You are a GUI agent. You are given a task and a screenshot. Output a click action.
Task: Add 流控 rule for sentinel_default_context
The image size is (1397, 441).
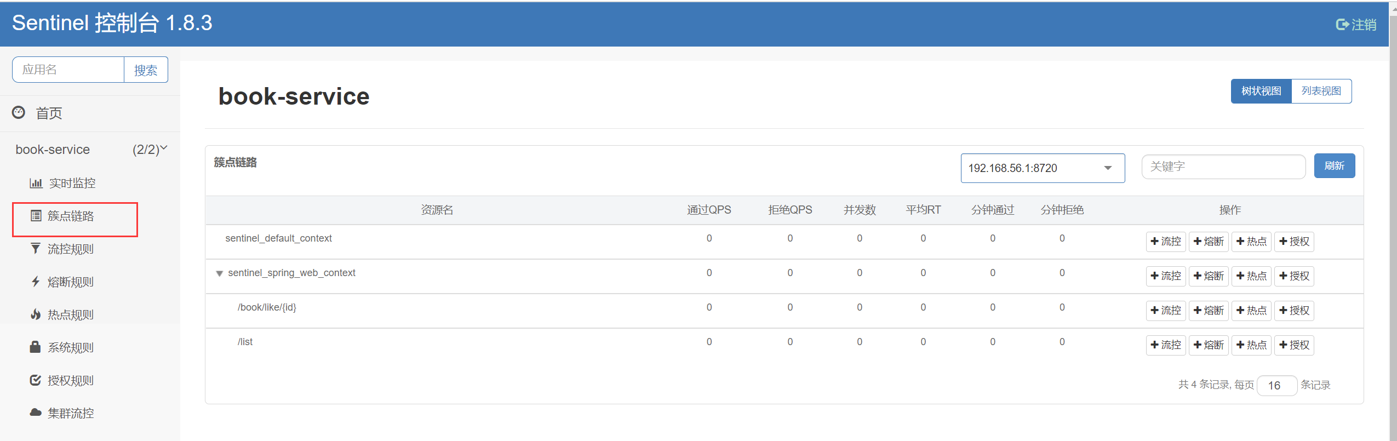point(1166,242)
